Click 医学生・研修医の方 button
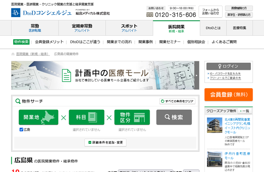 [239, 15]
